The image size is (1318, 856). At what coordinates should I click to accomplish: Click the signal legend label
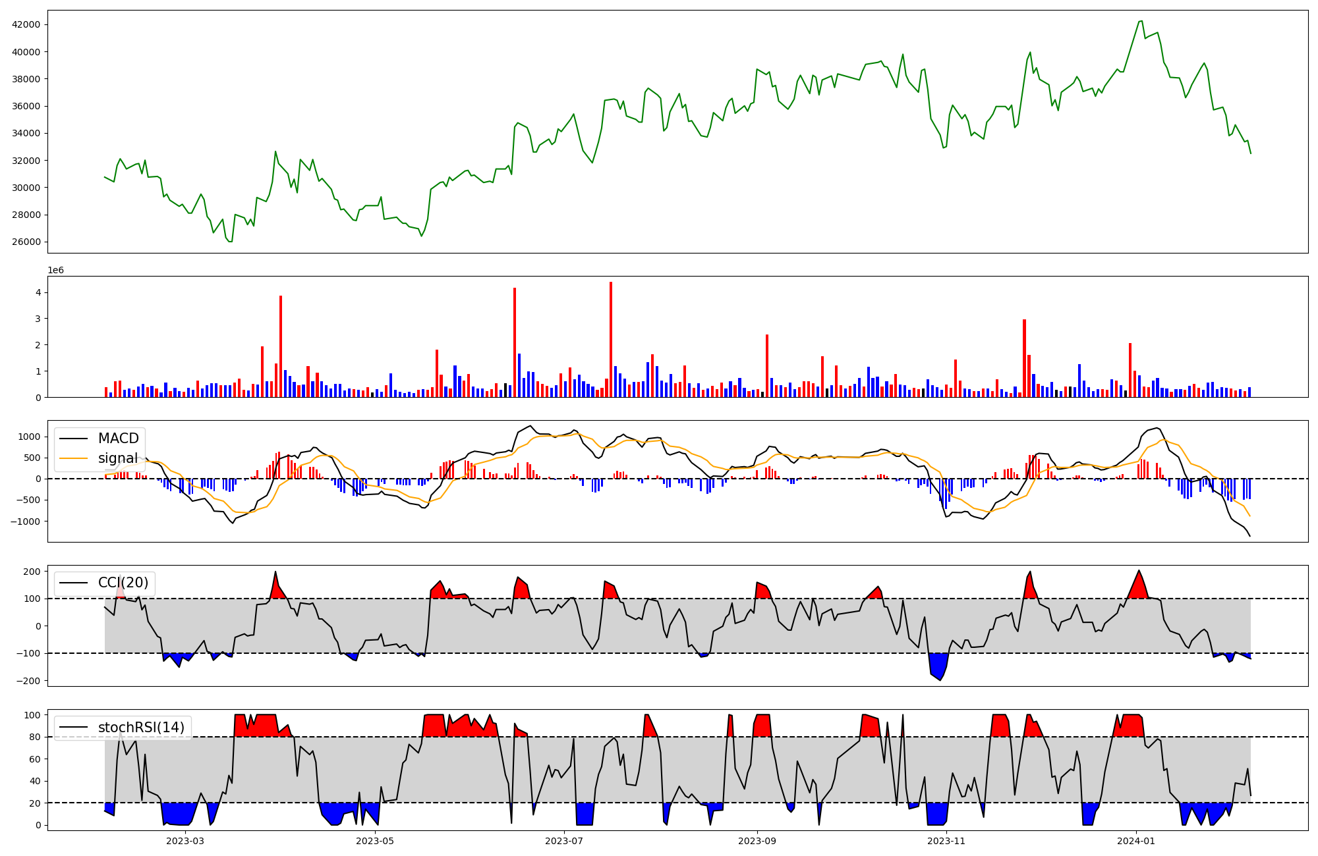click(x=118, y=458)
